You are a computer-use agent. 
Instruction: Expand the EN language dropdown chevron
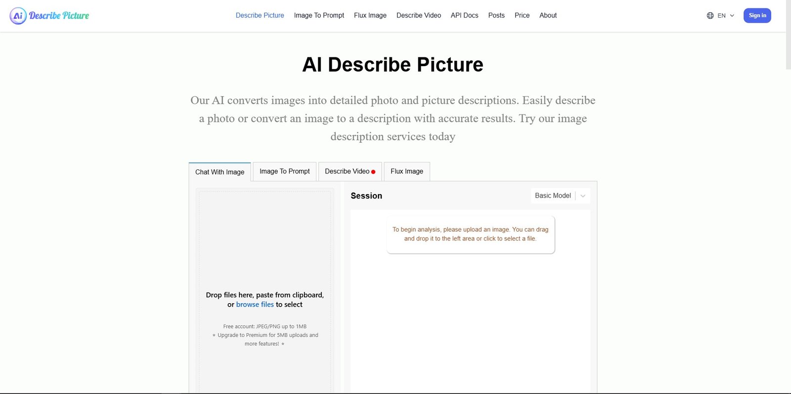[732, 16]
